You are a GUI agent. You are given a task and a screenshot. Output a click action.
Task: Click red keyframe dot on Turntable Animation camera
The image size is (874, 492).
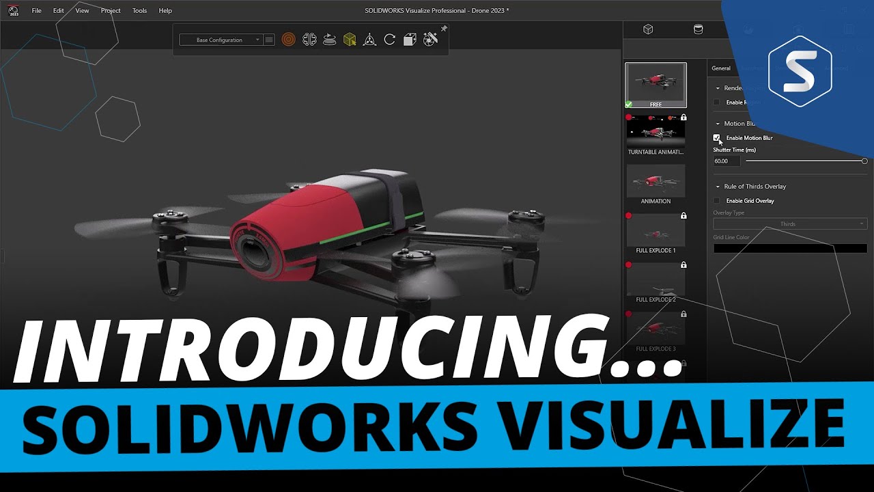629,118
